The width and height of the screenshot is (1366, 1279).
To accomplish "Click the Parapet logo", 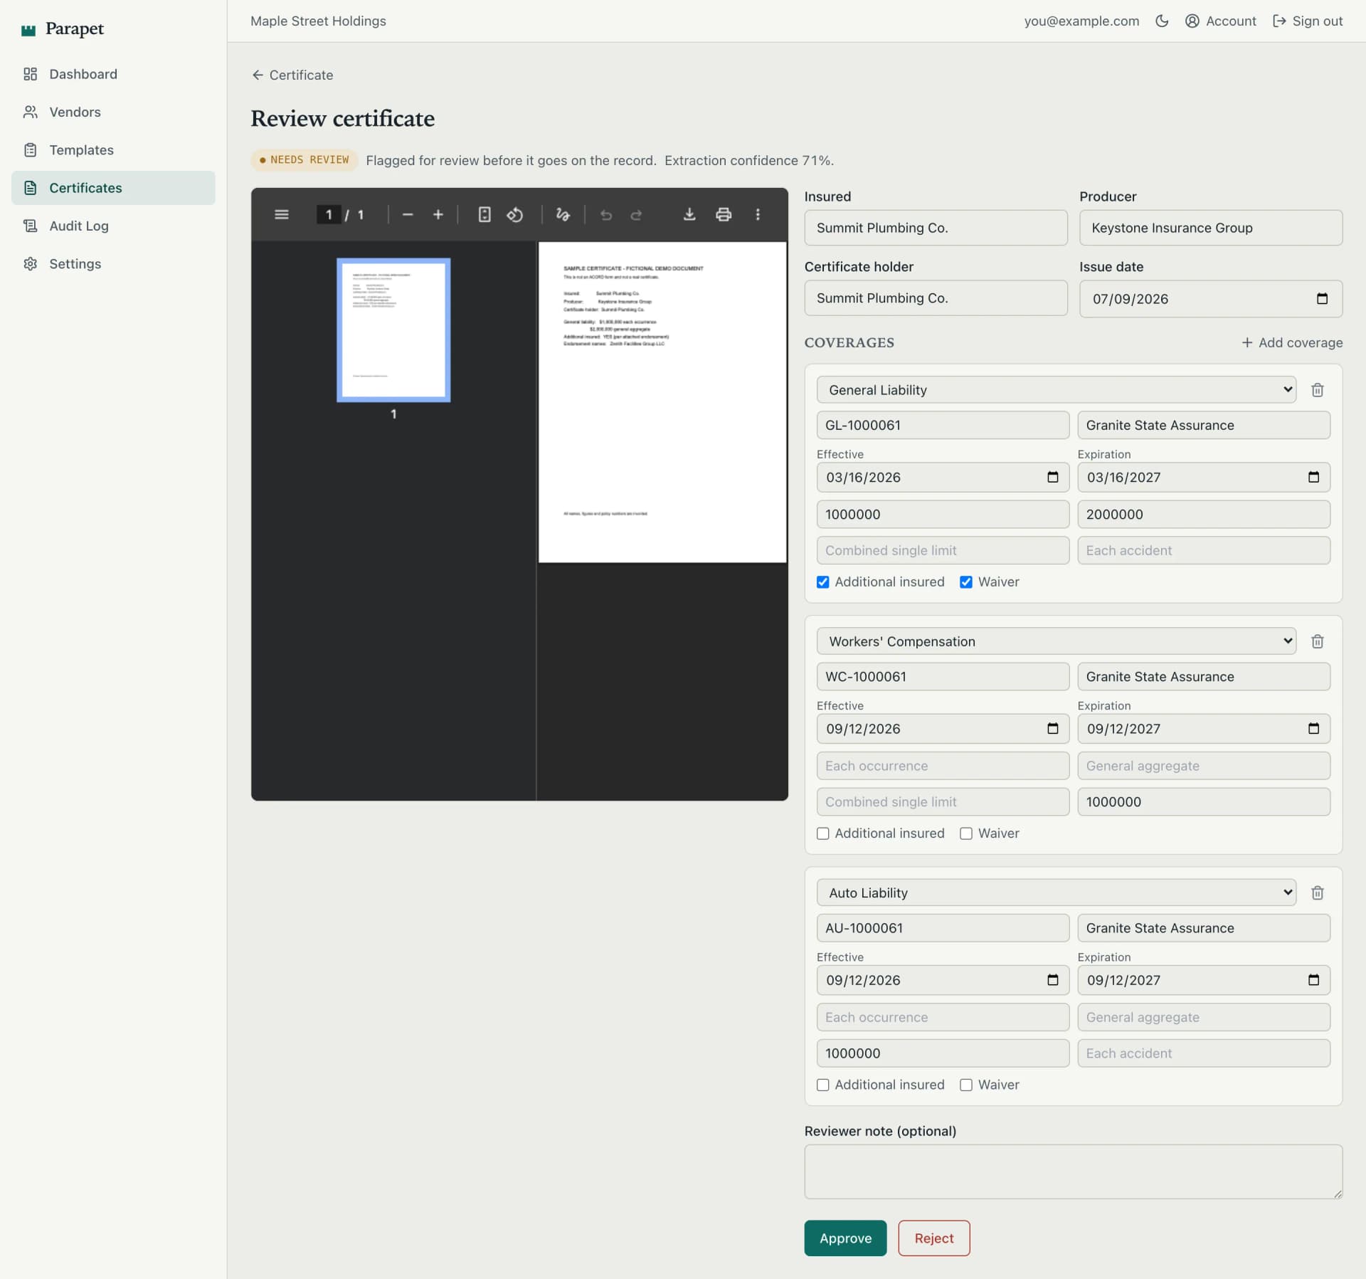I will (63, 28).
